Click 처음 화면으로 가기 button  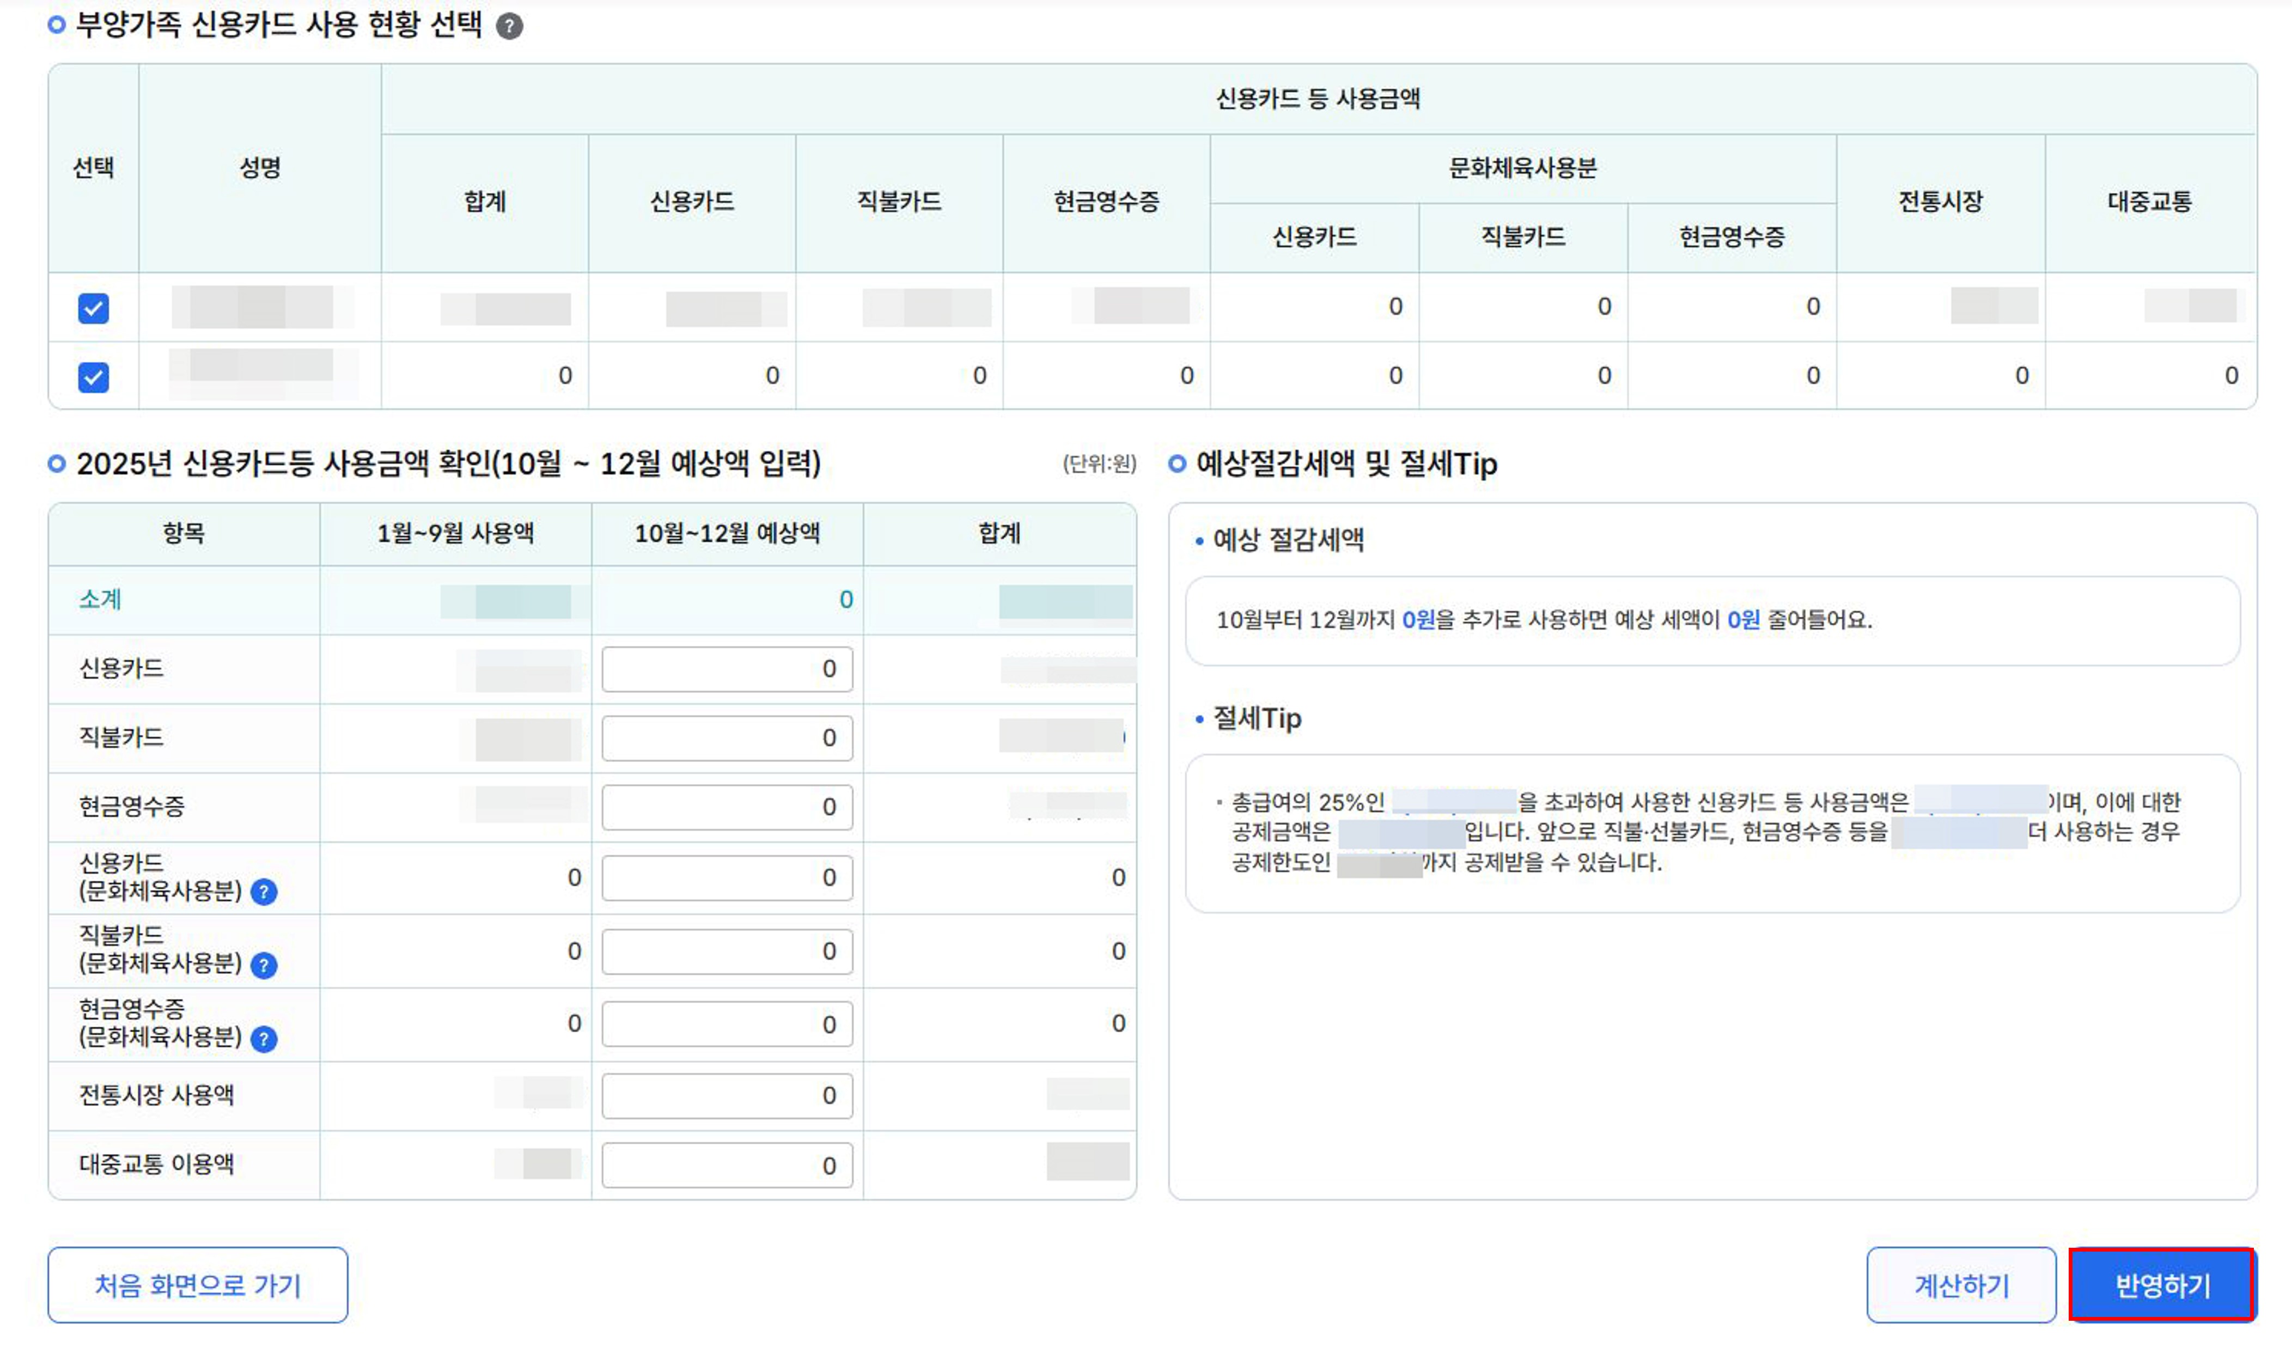[197, 1285]
